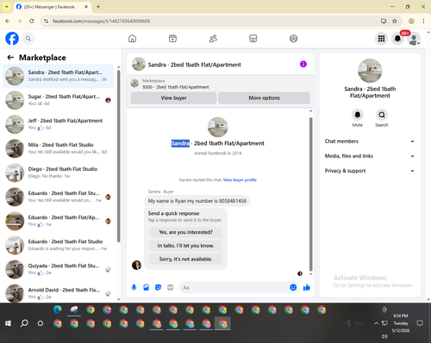Open Friends icon in top navigation

click(x=213, y=39)
